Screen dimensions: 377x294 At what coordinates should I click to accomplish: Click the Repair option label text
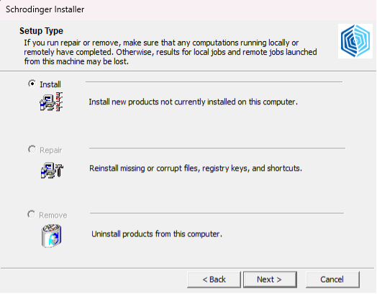[51, 151]
